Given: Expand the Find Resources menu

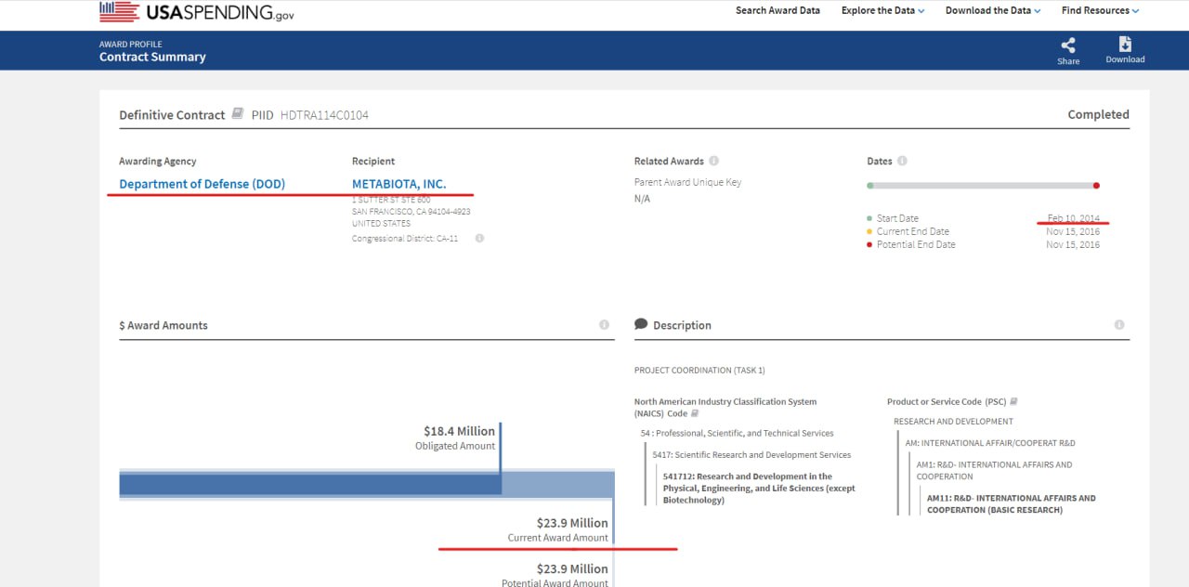Looking at the screenshot, I should click(x=1100, y=11).
